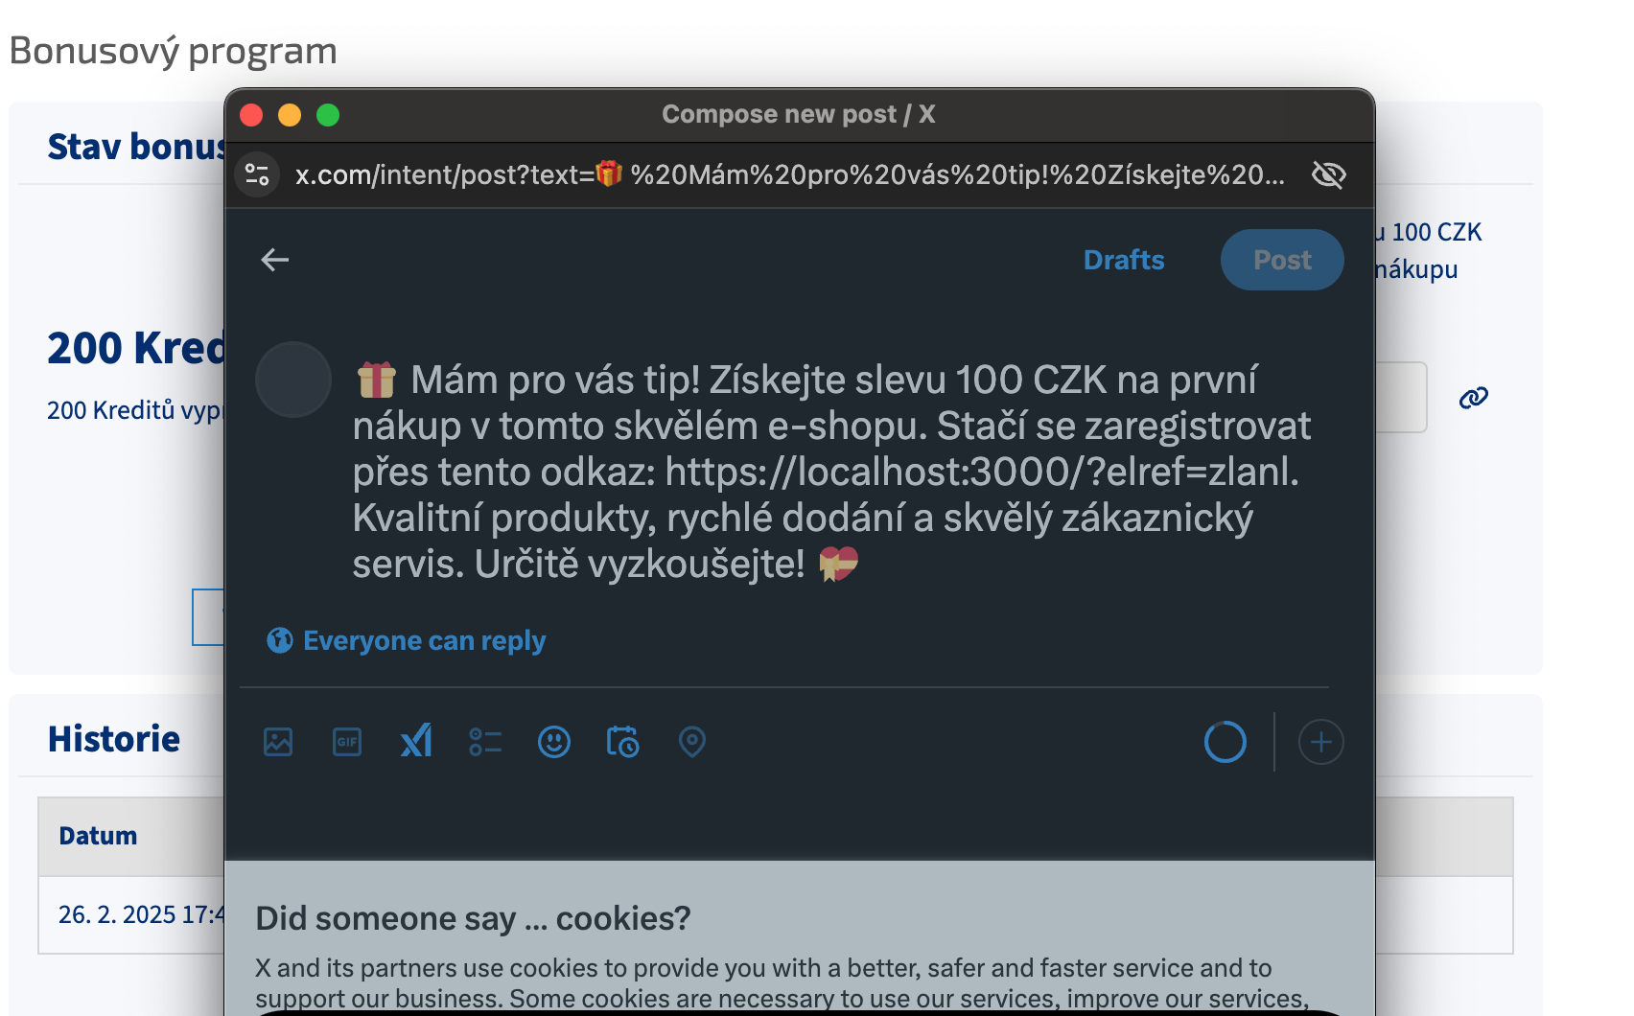Add another post with plus button
Image resolution: width=1634 pixels, height=1016 pixels.
tap(1320, 742)
